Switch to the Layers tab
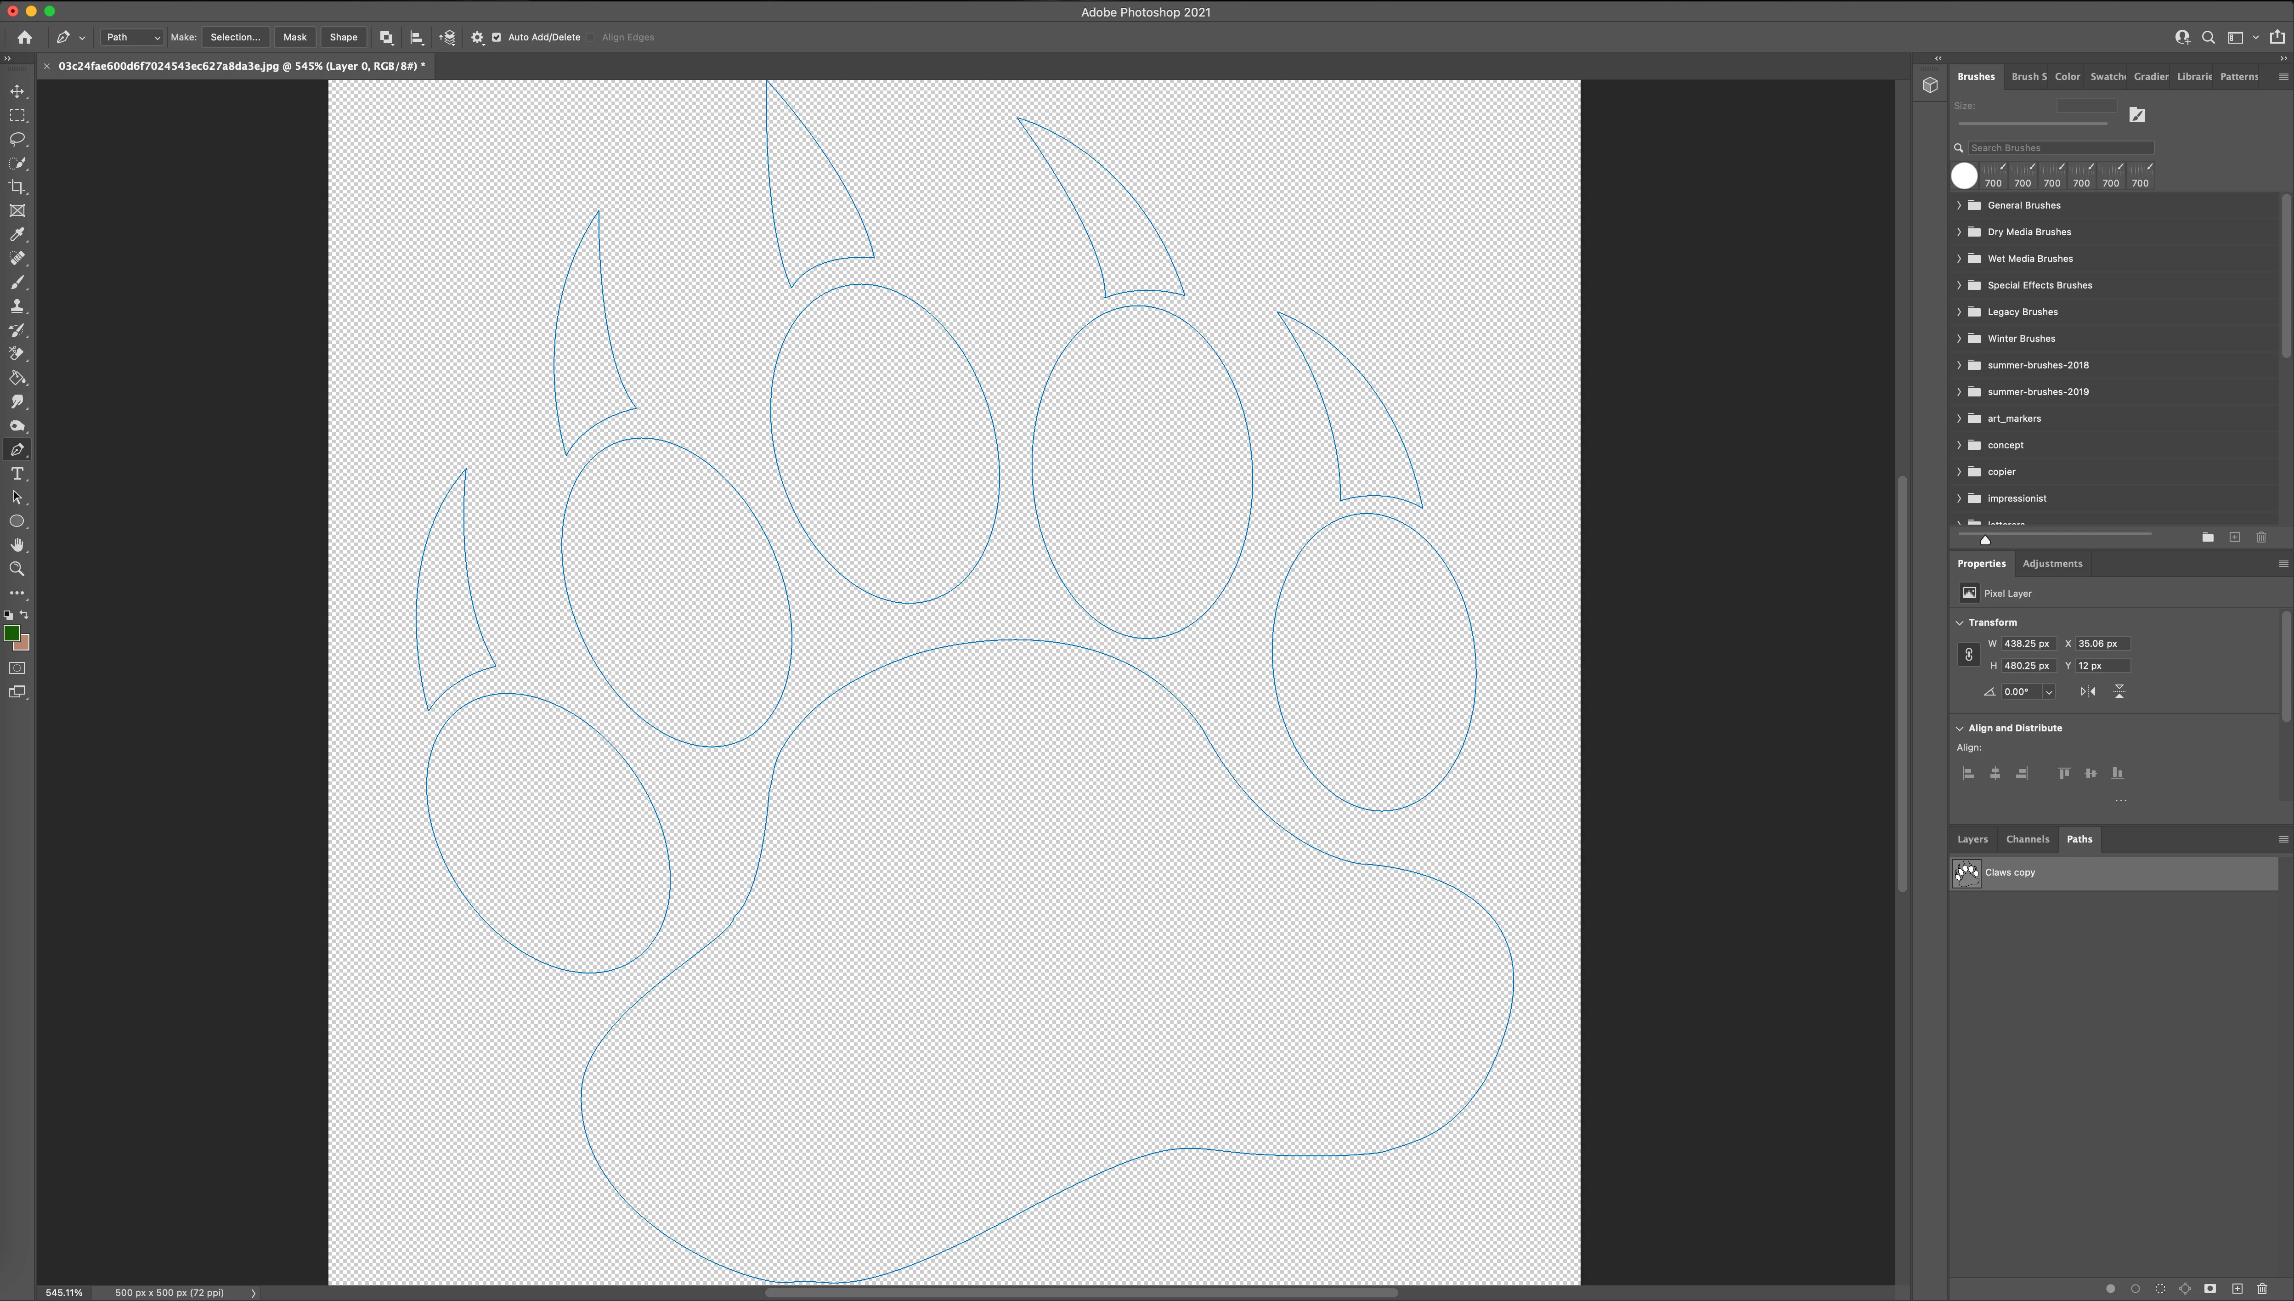Screen dimensions: 2294x1301 coord(1972,839)
